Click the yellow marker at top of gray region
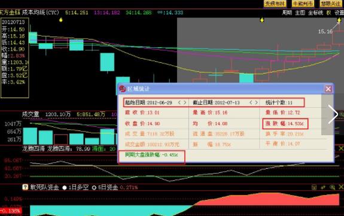Image resolution: width=344 pixels, height=216 pixels. pyautogui.click(x=262, y=20)
